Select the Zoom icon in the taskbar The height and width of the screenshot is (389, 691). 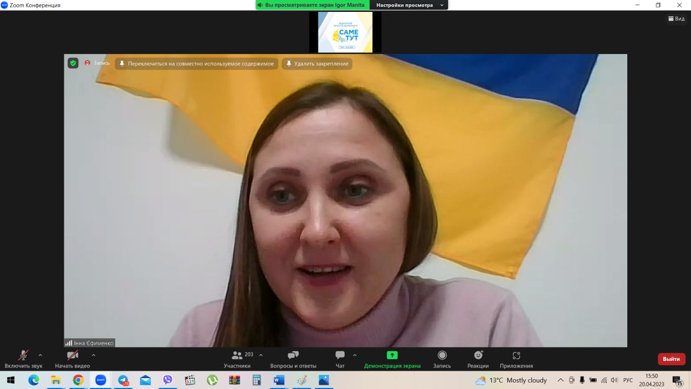(100, 380)
